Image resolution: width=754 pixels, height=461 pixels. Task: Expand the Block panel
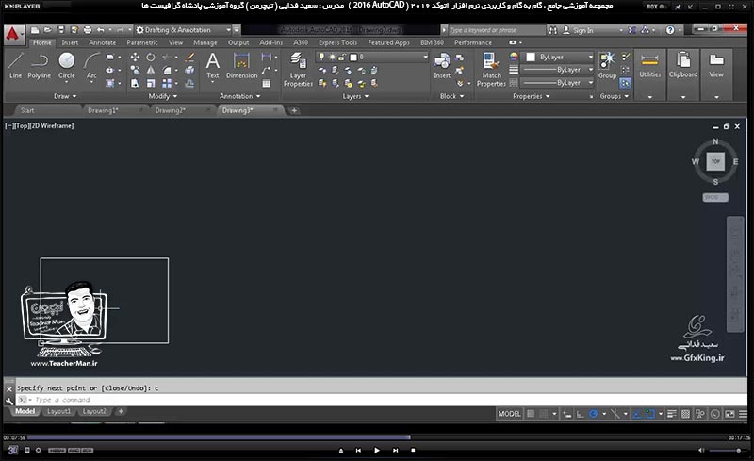452,96
